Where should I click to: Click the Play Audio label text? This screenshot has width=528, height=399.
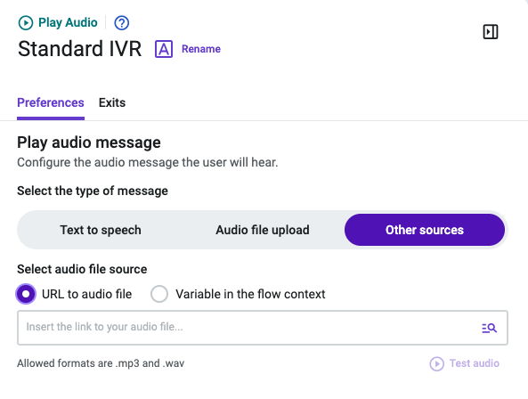[68, 23]
